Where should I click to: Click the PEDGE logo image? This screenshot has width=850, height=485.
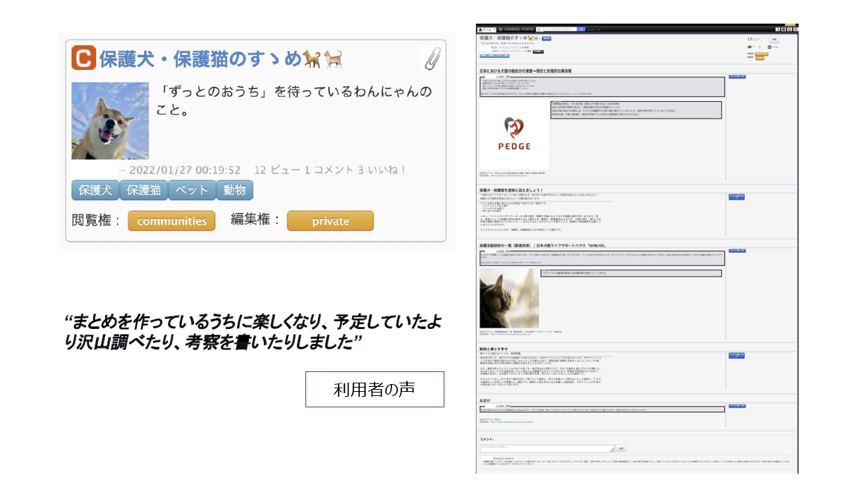tap(514, 134)
